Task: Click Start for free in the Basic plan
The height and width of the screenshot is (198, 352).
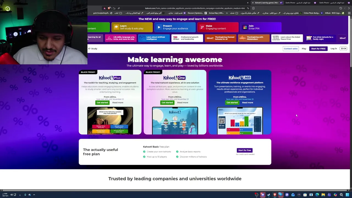Action: 244,150
